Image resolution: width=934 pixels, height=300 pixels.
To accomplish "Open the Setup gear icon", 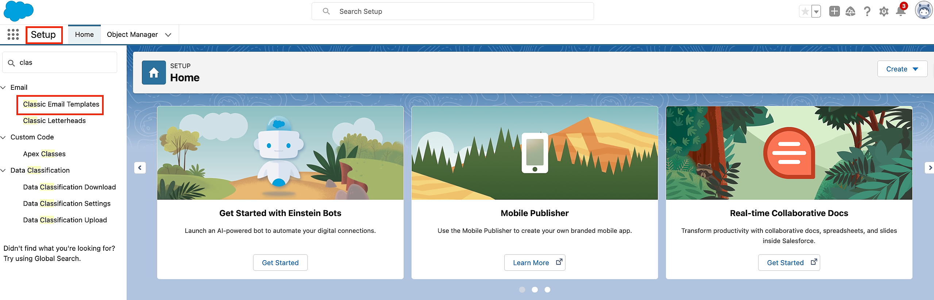I will [x=884, y=12].
